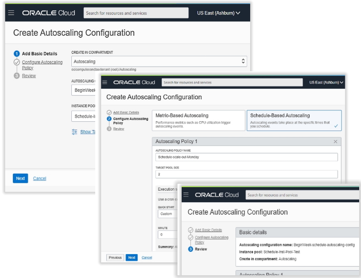Open hamburger menu in second Oracle Cloud window
The height and width of the screenshot is (278, 361).
(x=105, y=82)
